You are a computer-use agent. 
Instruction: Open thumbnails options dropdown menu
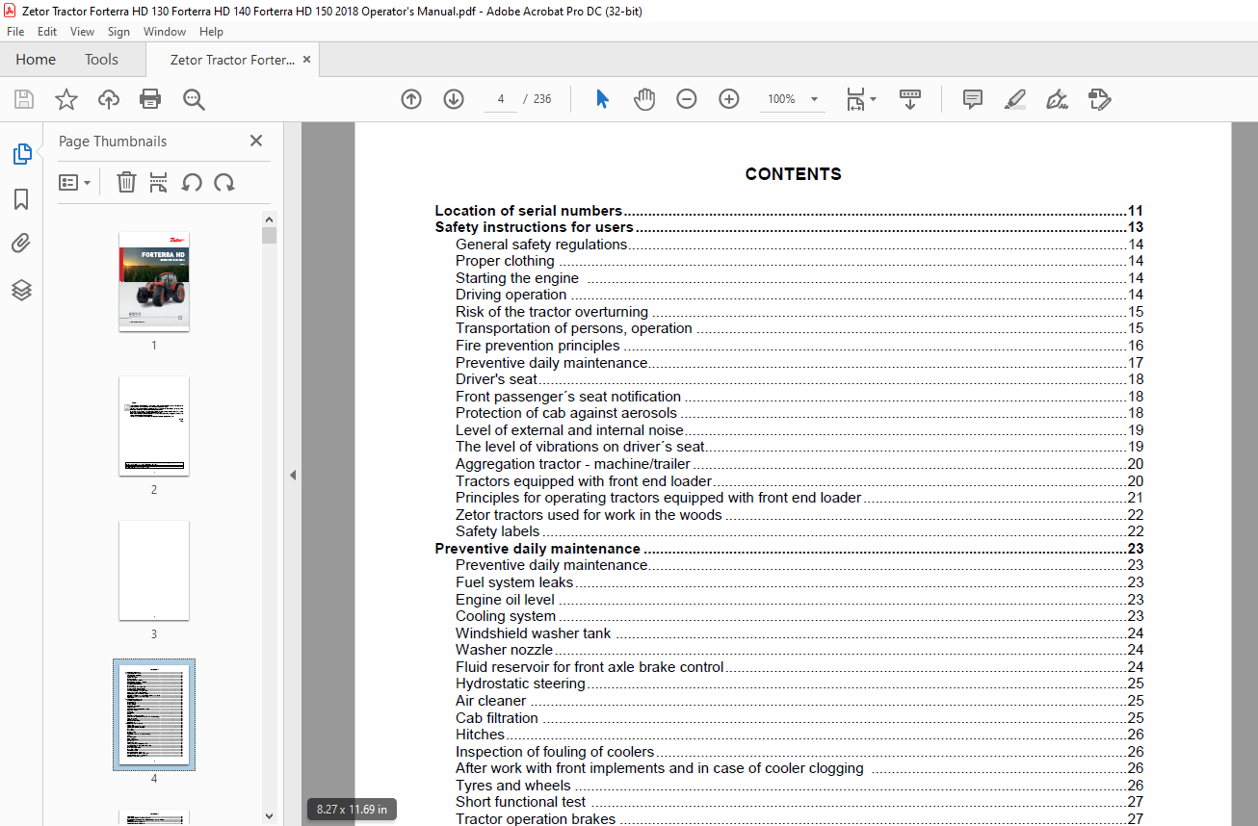pos(75,182)
